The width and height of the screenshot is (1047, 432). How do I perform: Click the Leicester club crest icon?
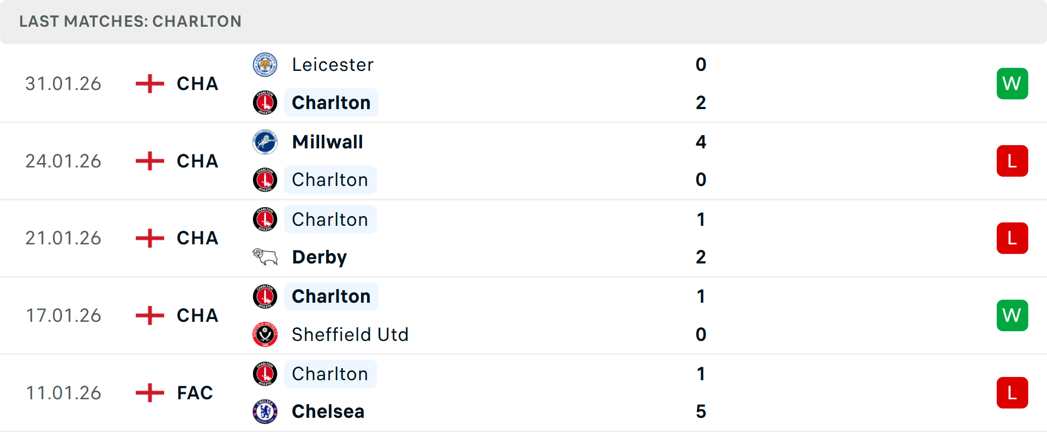(x=265, y=65)
